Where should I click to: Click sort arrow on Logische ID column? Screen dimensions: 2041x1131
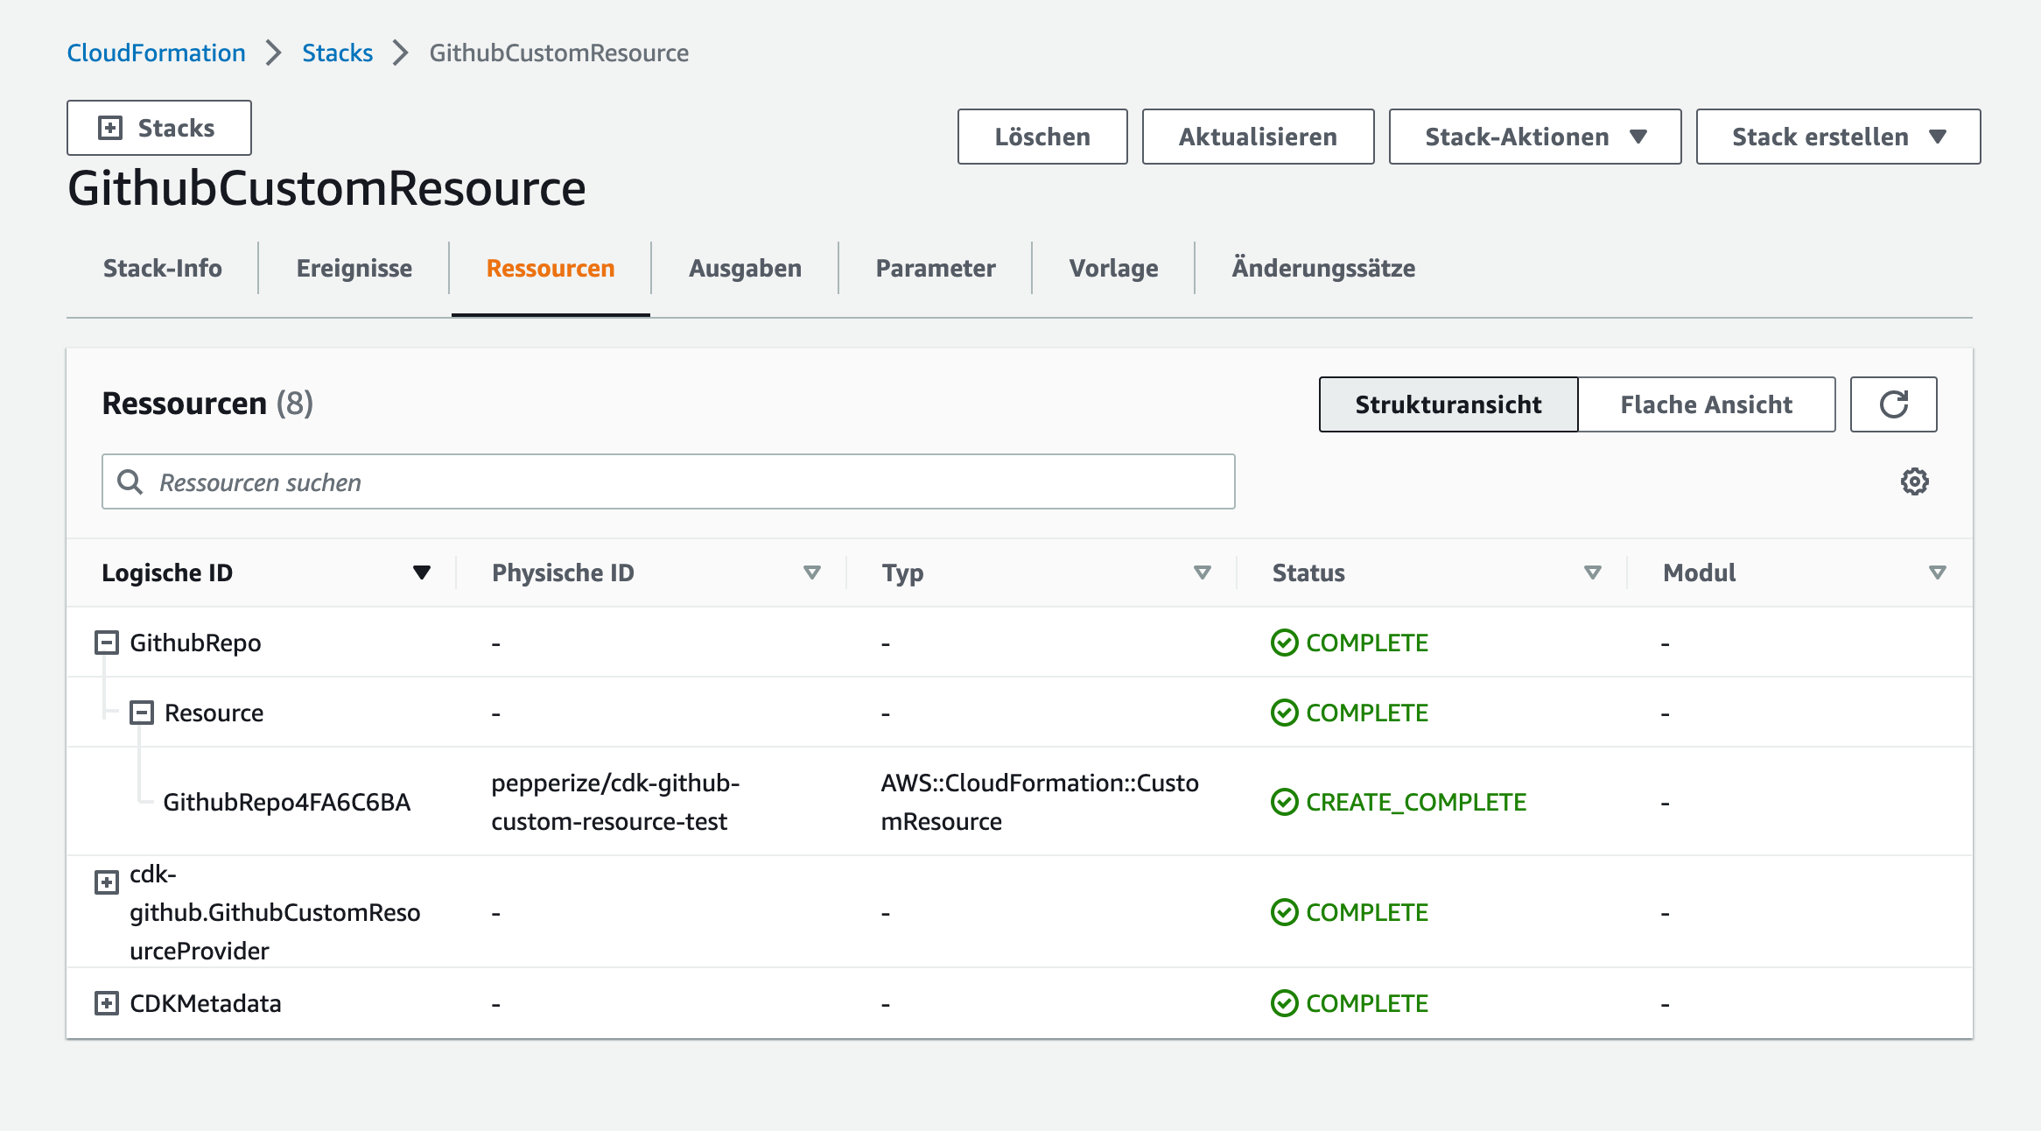pyautogui.click(x=421, y=573)
